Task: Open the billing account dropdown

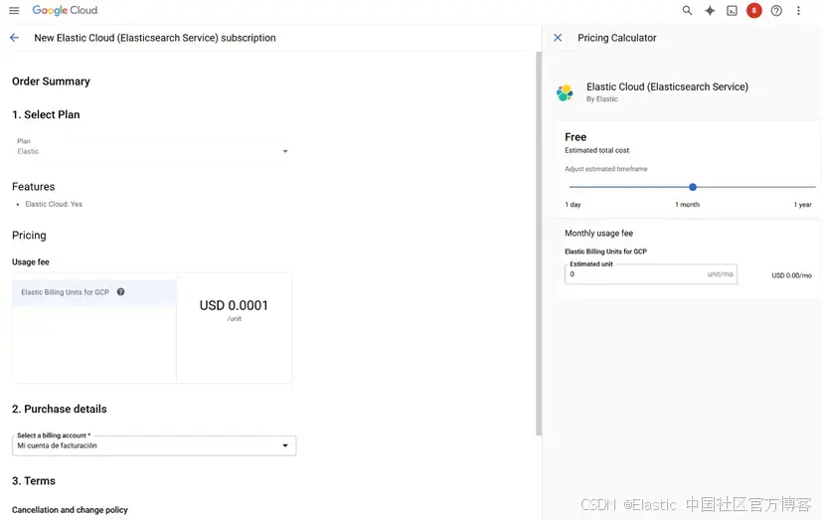Action: (x=154, y=445)
